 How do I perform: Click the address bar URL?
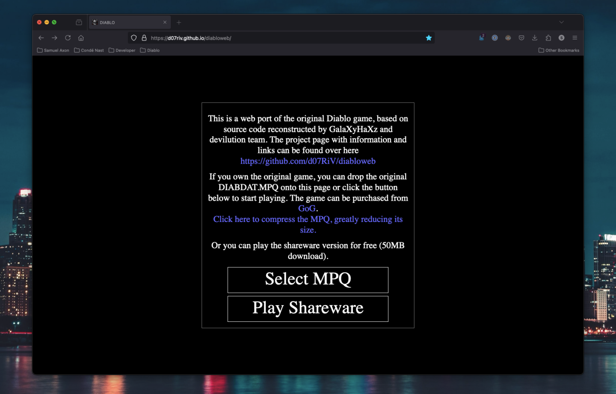click(190, 38)
